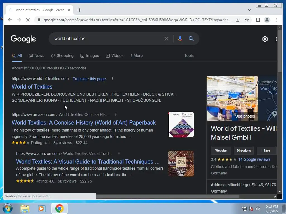
Task: Click the About 153,000,000 results text
Action: (x=49, y=68)
